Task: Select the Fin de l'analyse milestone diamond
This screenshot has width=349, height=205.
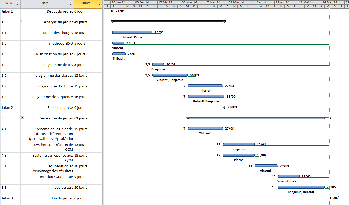Action: [224, 107]
